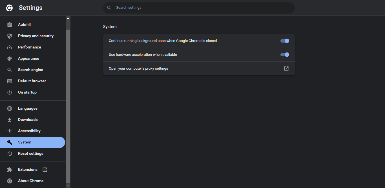Go to Languages settings
This screenshot has width=385, height=188.
point(33,109)
